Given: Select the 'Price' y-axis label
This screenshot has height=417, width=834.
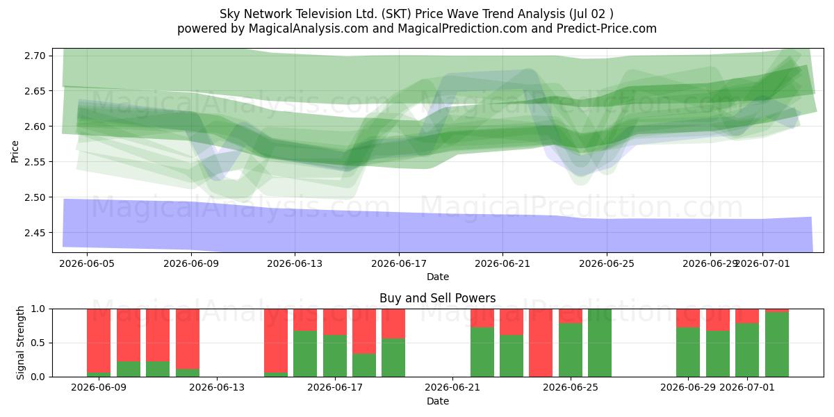Looking at the screenshot, I should click(15, 151).
